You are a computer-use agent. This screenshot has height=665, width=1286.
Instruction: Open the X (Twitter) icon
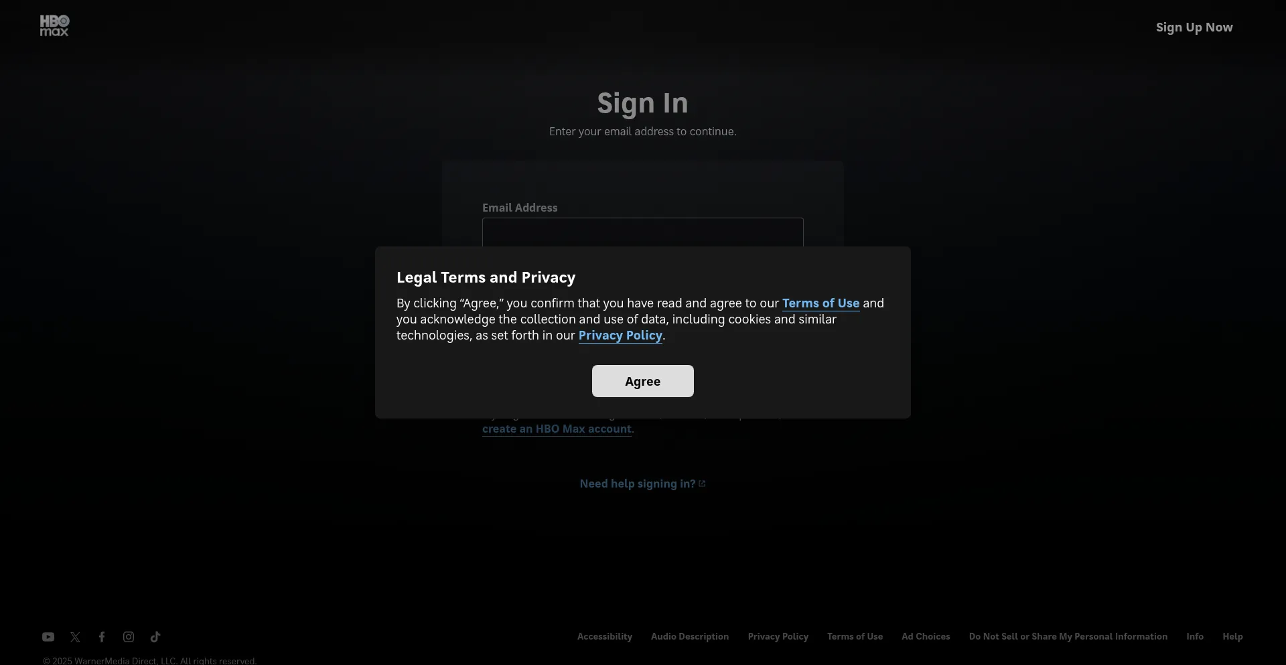click(x=75, y=637)
